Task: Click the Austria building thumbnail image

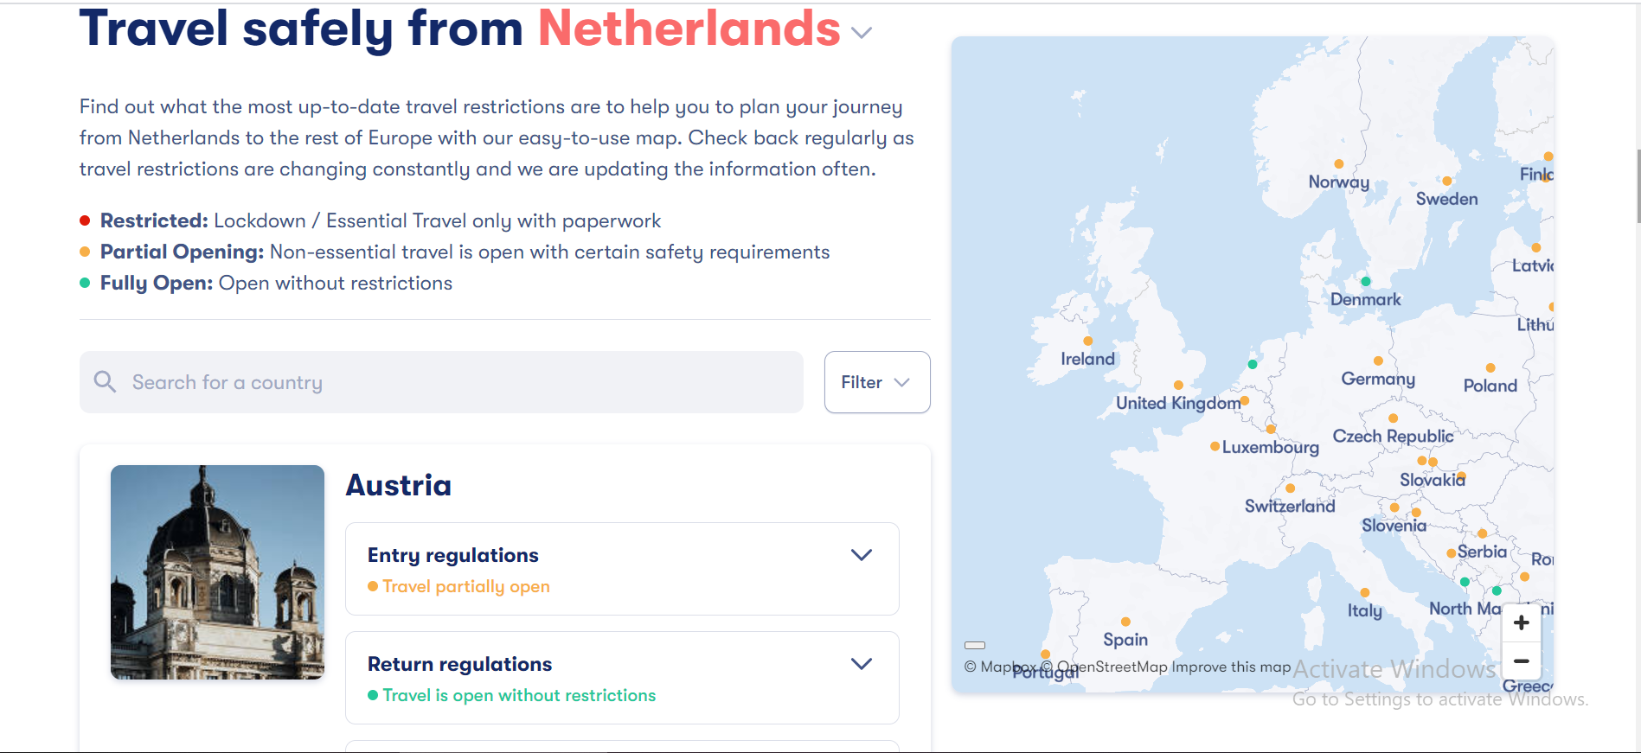Action: pos(217,572)
